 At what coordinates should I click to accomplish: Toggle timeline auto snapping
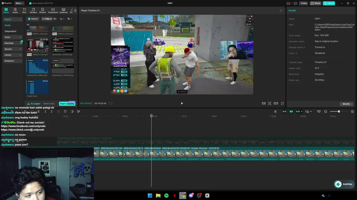point(291,111)
